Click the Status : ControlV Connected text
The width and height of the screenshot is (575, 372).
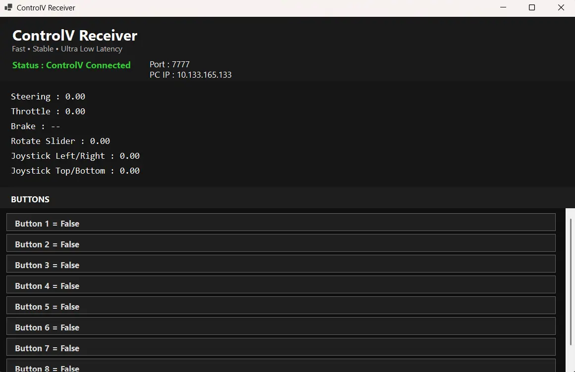tap(71, 65)
